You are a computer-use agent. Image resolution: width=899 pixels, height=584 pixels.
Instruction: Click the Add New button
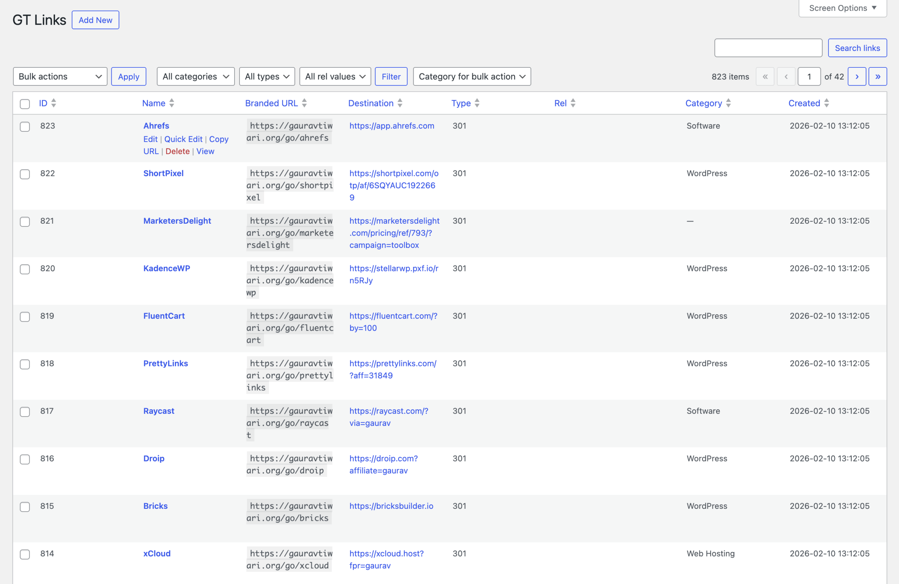point(95,20)
